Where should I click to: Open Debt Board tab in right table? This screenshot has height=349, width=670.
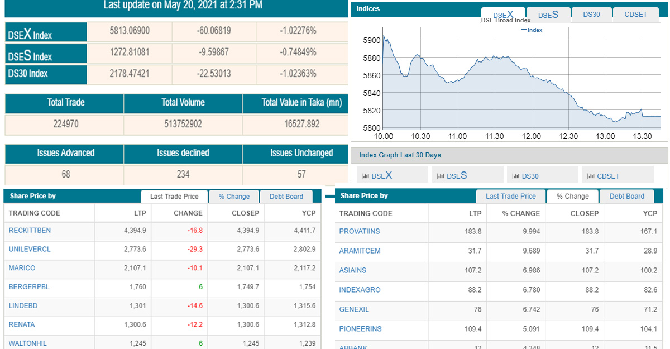626,197
